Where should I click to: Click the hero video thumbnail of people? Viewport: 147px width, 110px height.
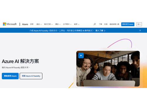pyautogui.click(x=108, y=69)
